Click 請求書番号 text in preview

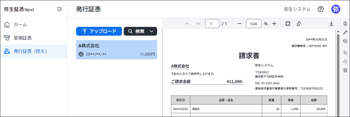coord(309,46)
